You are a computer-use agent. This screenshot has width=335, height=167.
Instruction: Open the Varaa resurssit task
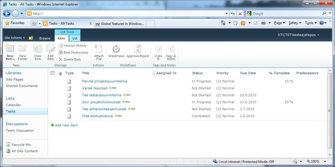95,88
